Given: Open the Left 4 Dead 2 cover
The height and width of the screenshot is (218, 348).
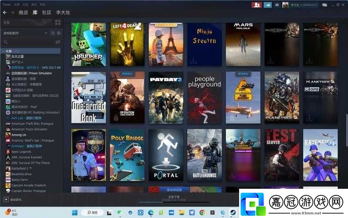Looking at the screenshot, I should point(127,44).
